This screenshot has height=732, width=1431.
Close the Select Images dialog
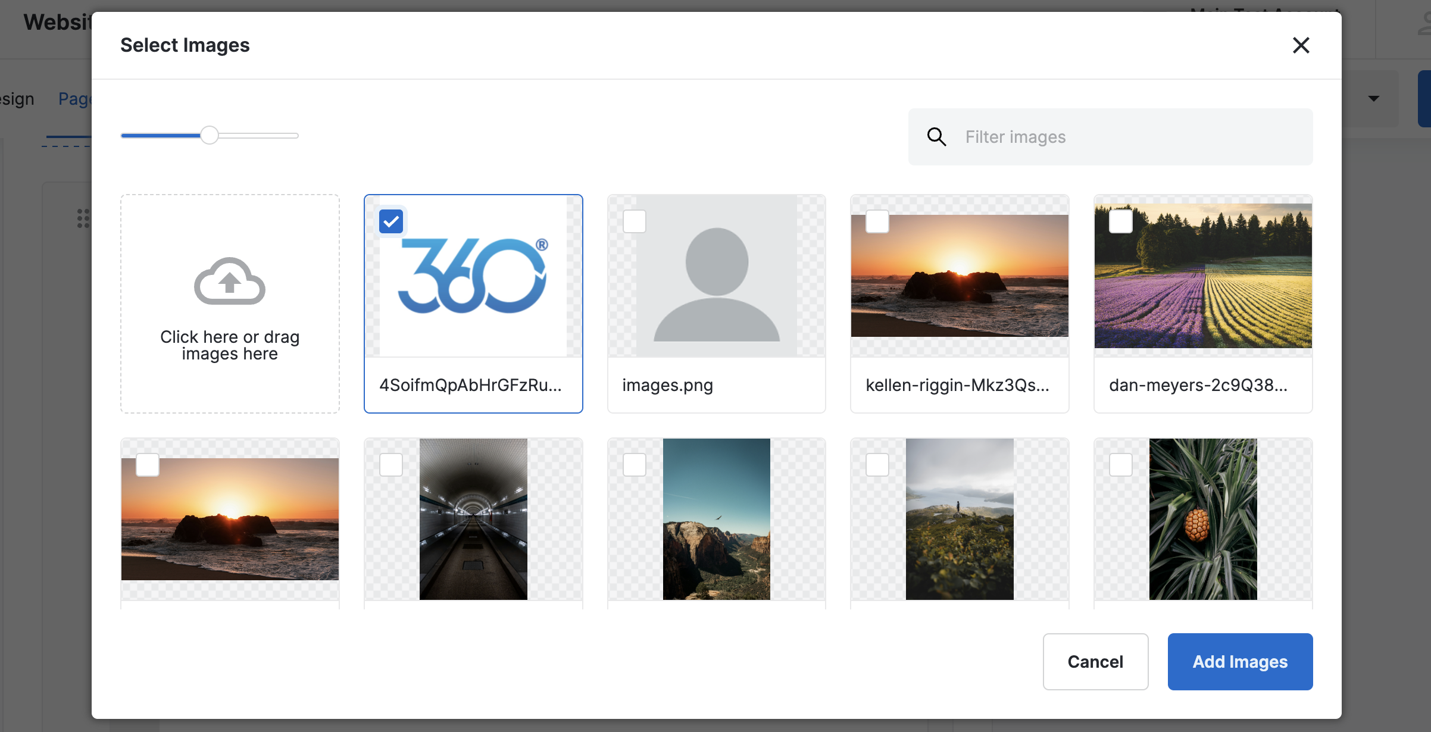1301,45
